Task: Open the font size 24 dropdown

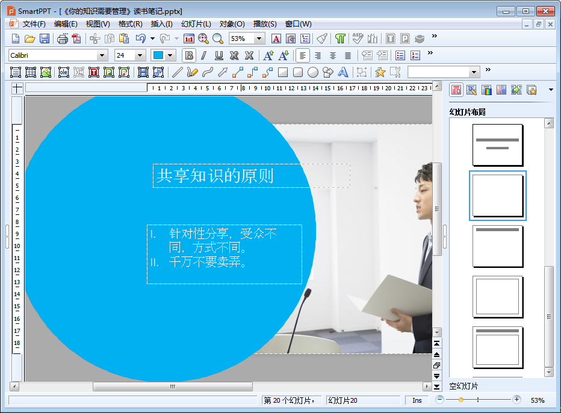Action: (x=140, y=55)
